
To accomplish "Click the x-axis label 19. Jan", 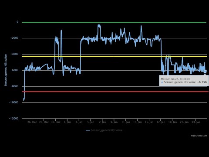I will [x=172, y=122].
